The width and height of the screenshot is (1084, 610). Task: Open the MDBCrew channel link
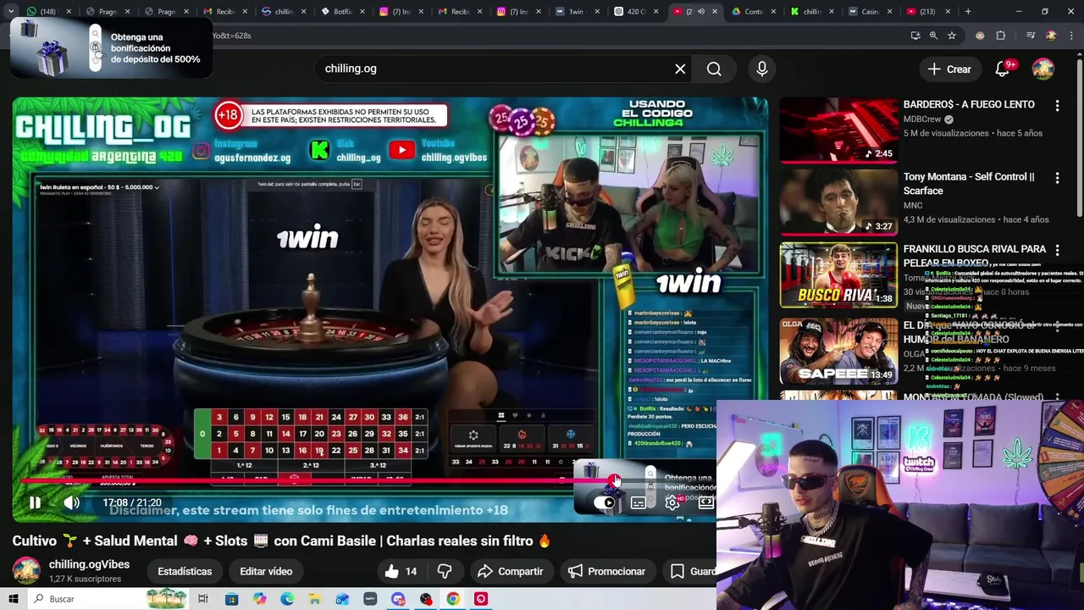tap(922, 119)
